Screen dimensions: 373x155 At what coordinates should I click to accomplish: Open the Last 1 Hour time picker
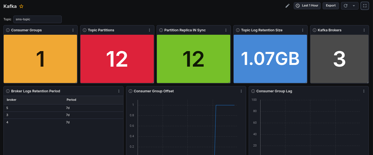(307, 6)
